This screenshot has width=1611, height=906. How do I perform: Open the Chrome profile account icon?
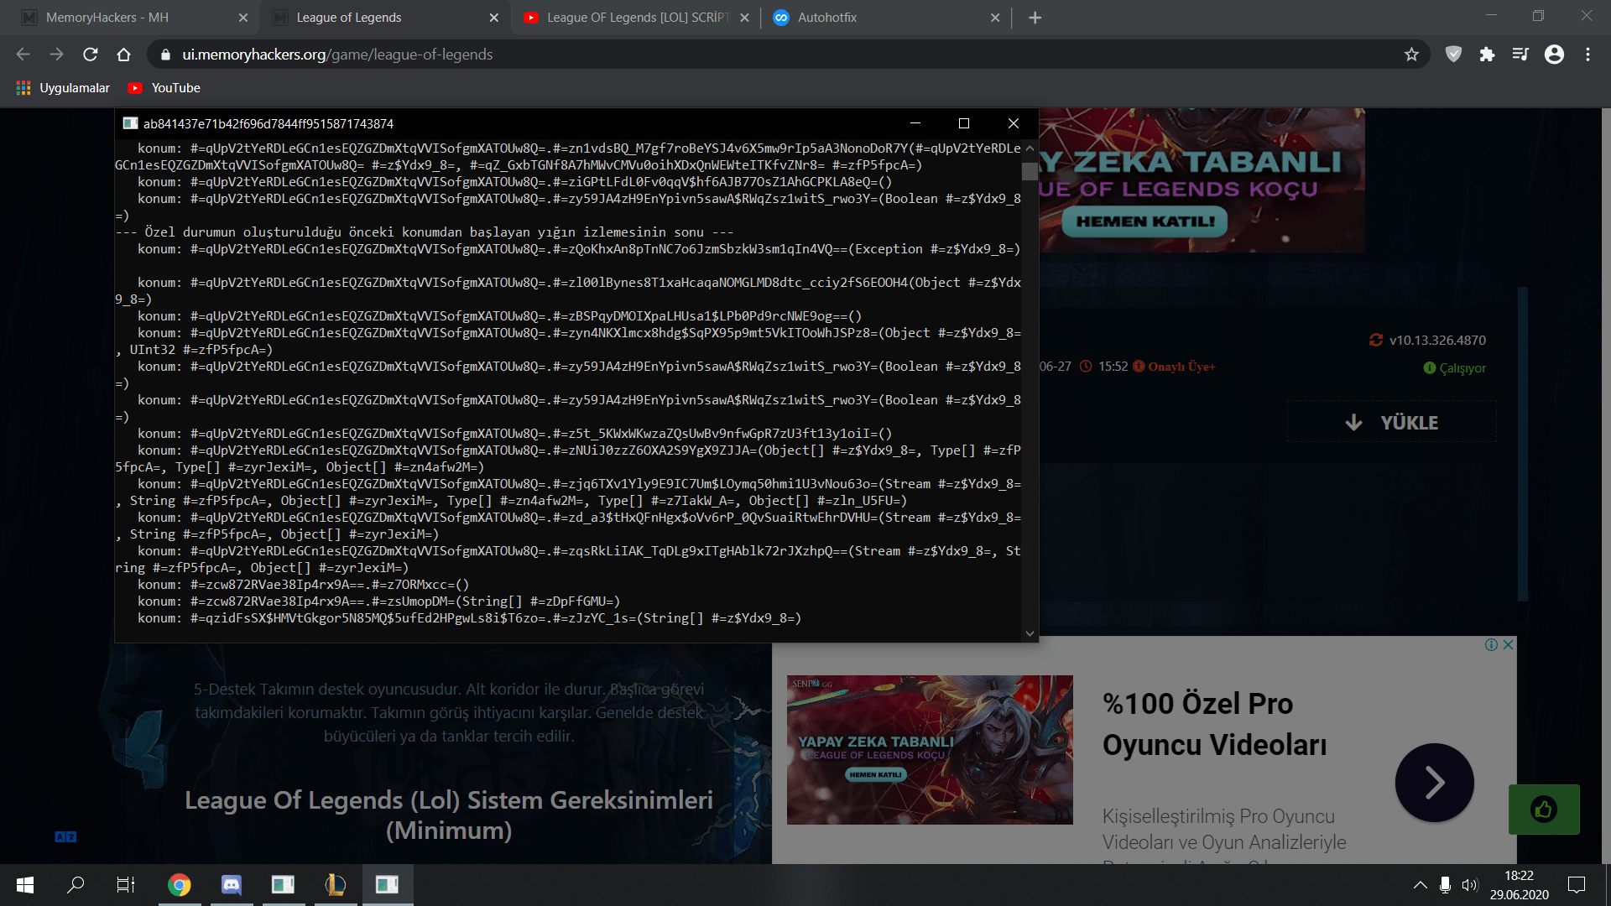1554,55
